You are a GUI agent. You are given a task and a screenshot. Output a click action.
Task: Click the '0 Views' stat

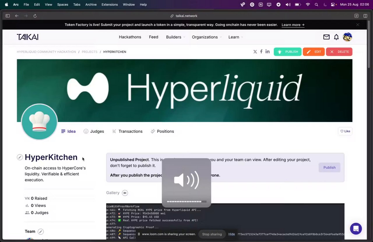tap(35, 206)
